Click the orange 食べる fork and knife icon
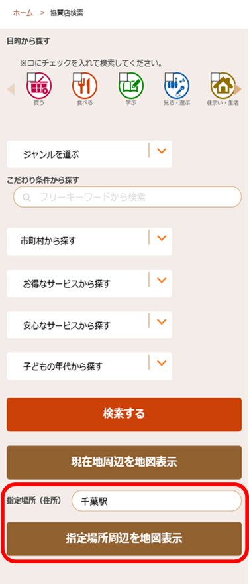Viewport: 249px width, 584px height. click(x=85, y=87)
